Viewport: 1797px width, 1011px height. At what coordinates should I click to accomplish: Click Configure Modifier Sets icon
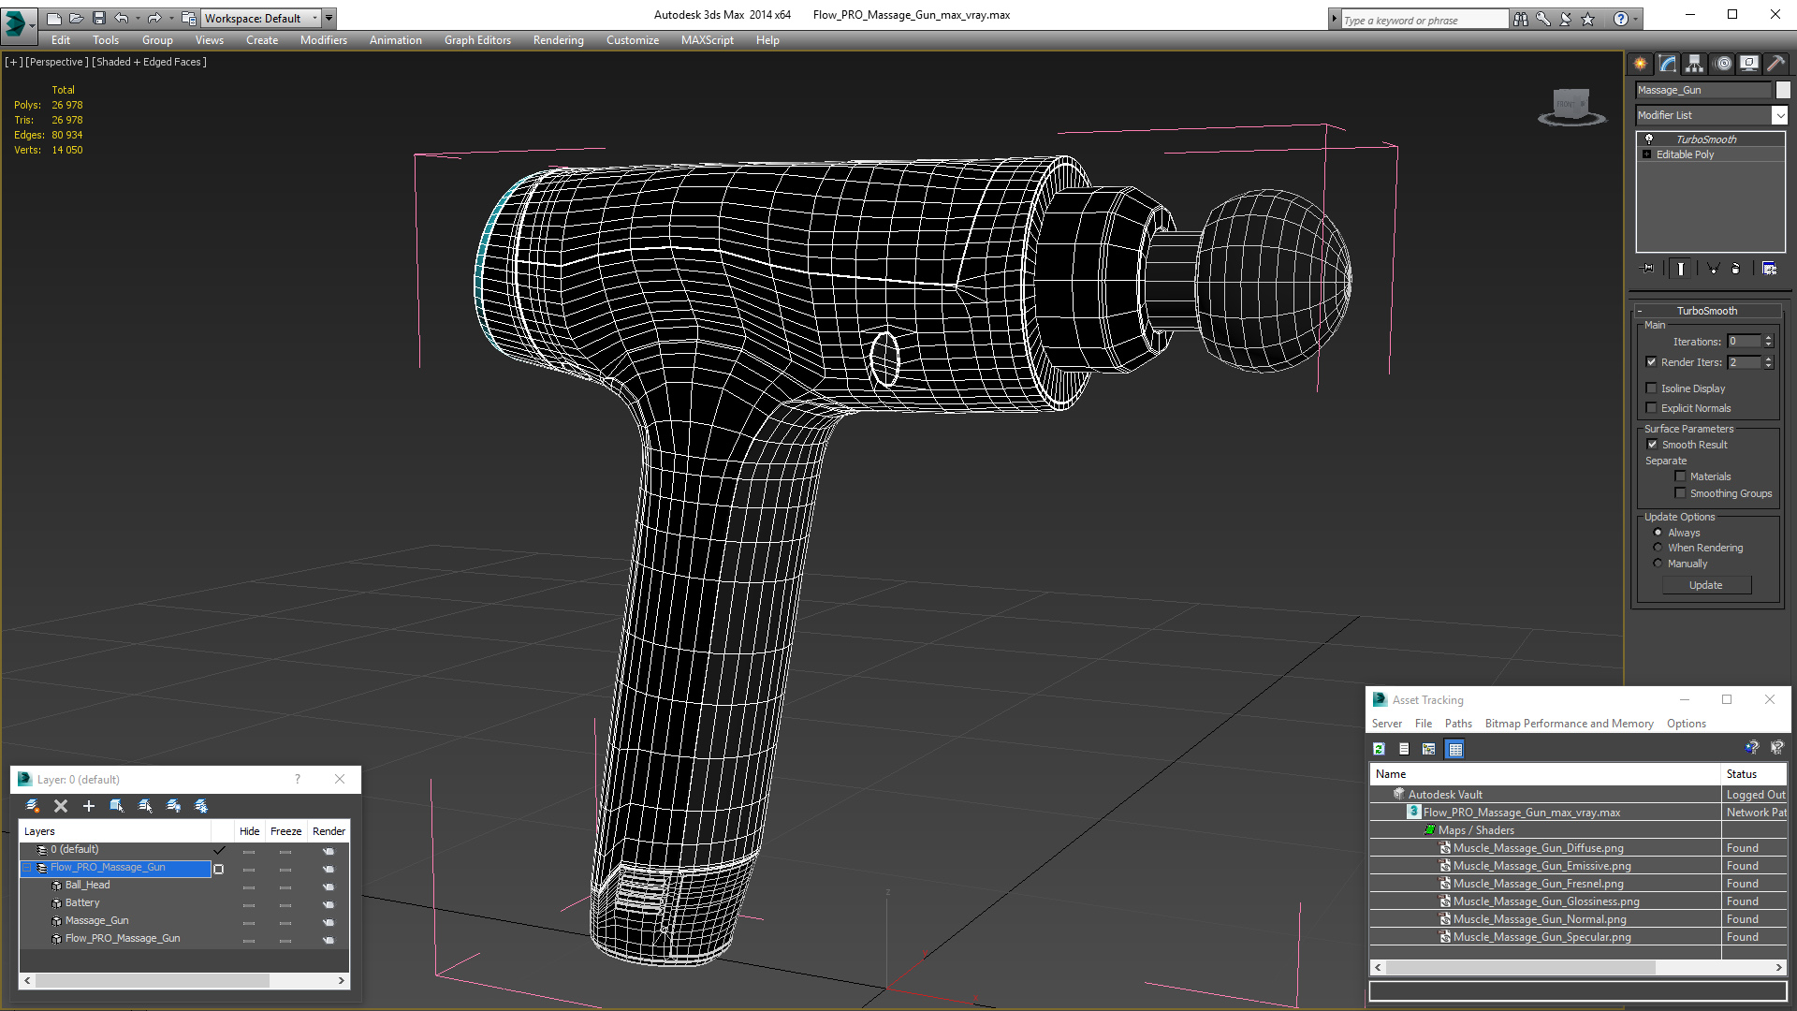[x=1769, y=269]
